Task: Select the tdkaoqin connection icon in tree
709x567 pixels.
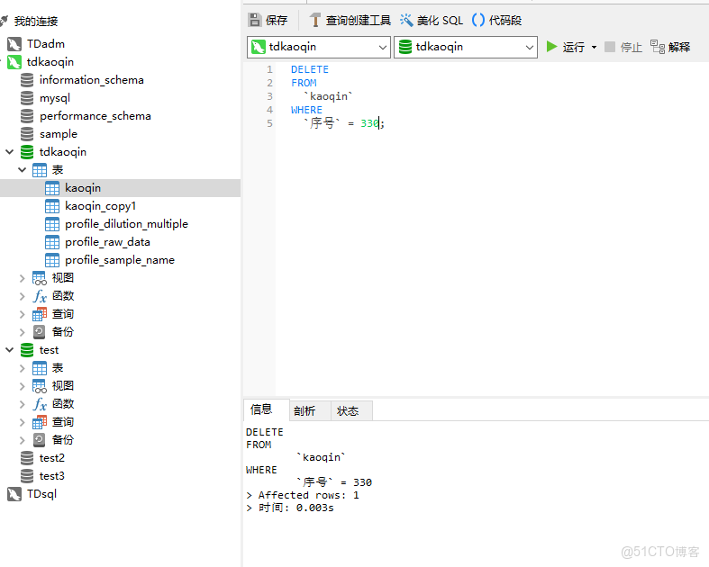Action: pyautogui.click(x=14, y=62)
